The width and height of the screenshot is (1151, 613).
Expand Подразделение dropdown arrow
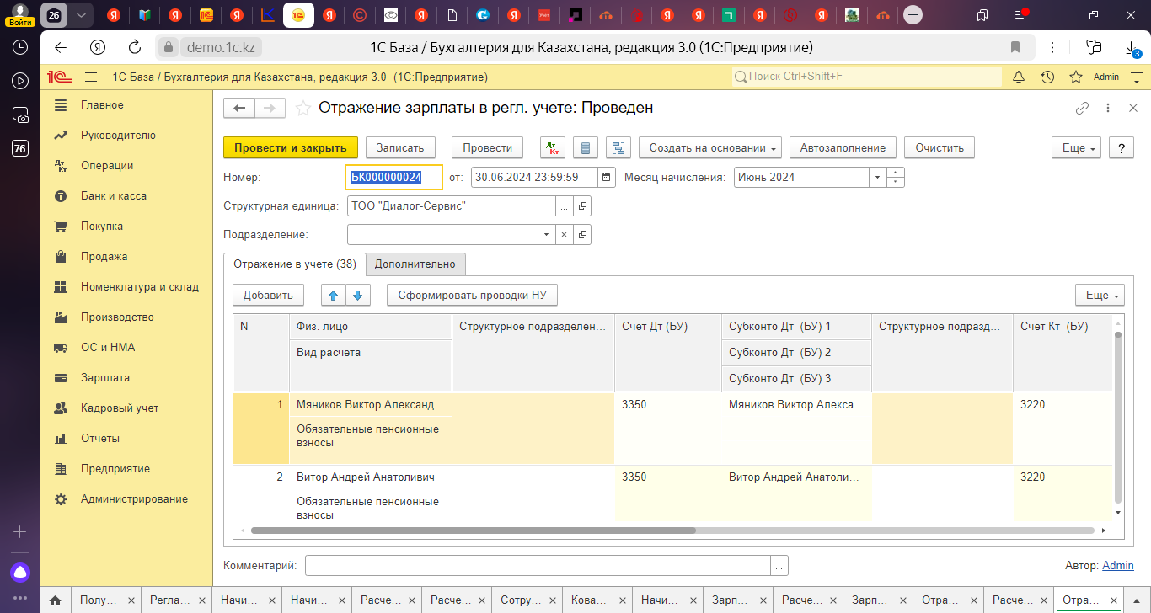point(548,235)
